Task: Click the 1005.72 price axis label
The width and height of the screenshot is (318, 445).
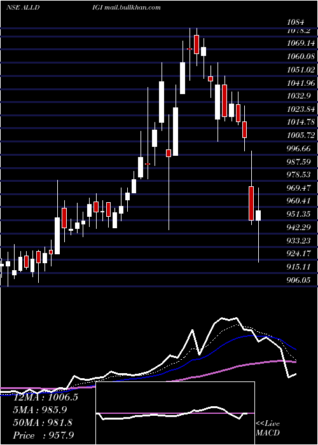Action: coord(301,135)
